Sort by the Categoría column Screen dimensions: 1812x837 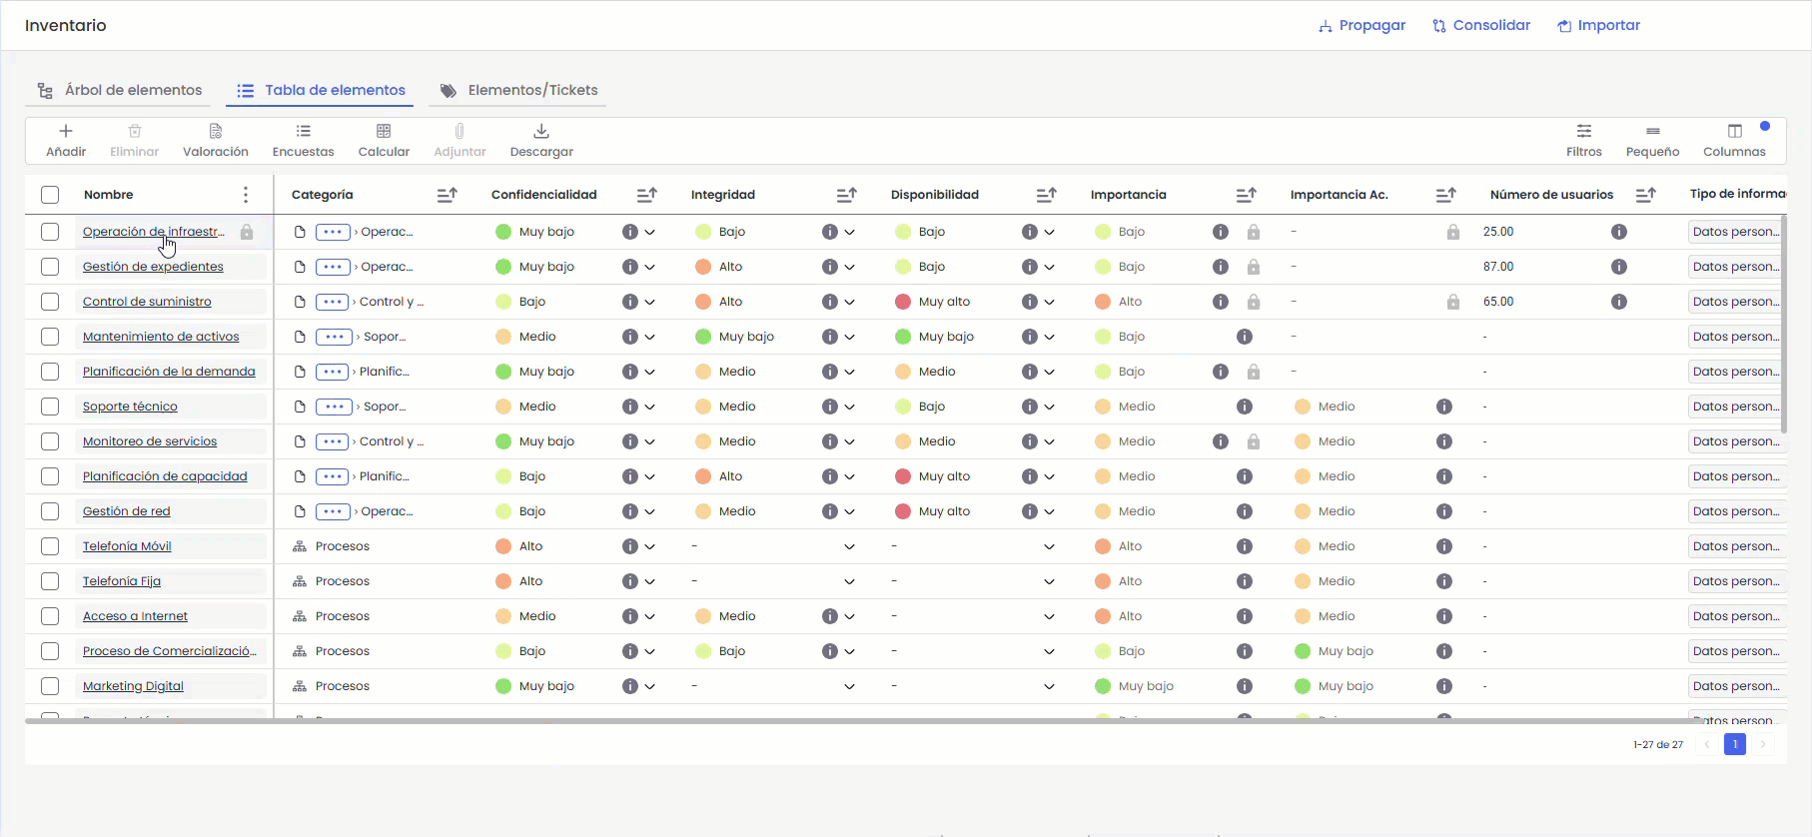(x=447, y=195)
